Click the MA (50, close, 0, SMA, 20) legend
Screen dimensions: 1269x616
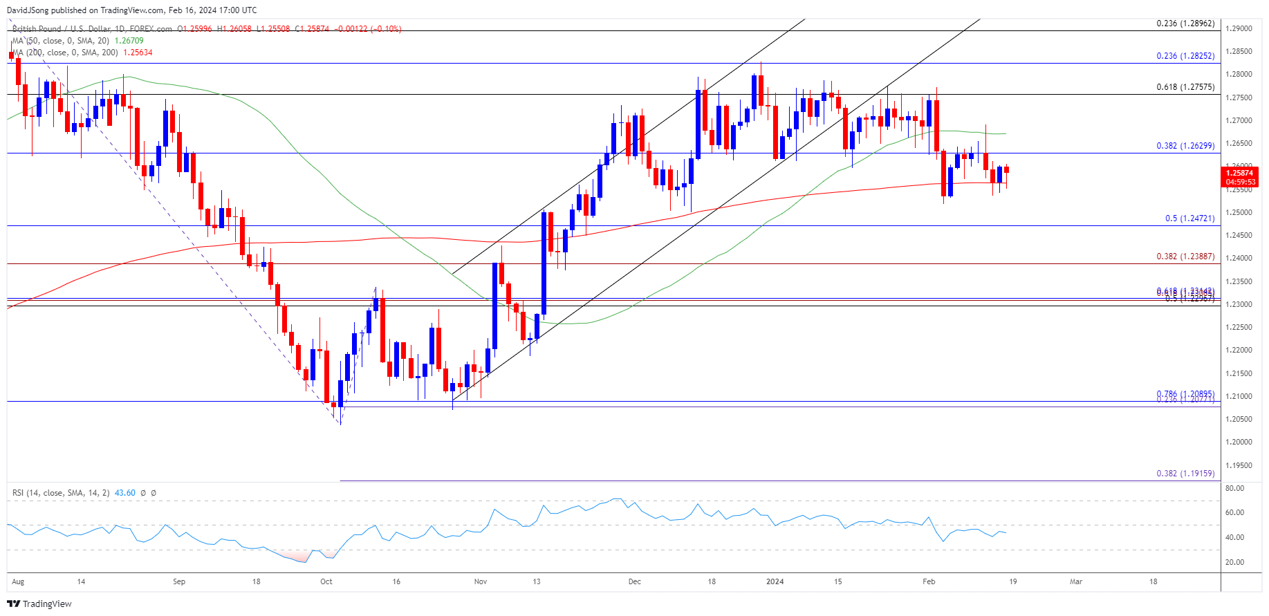click(x=60, y=41)
